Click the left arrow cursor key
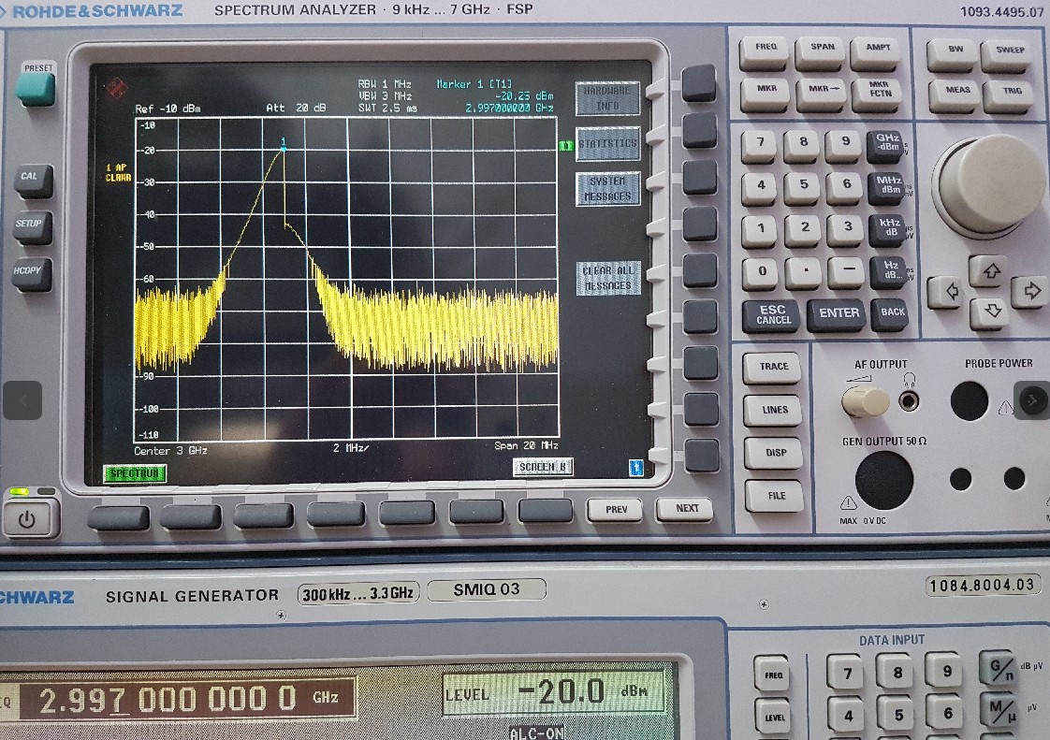 [x=946, y=294]
